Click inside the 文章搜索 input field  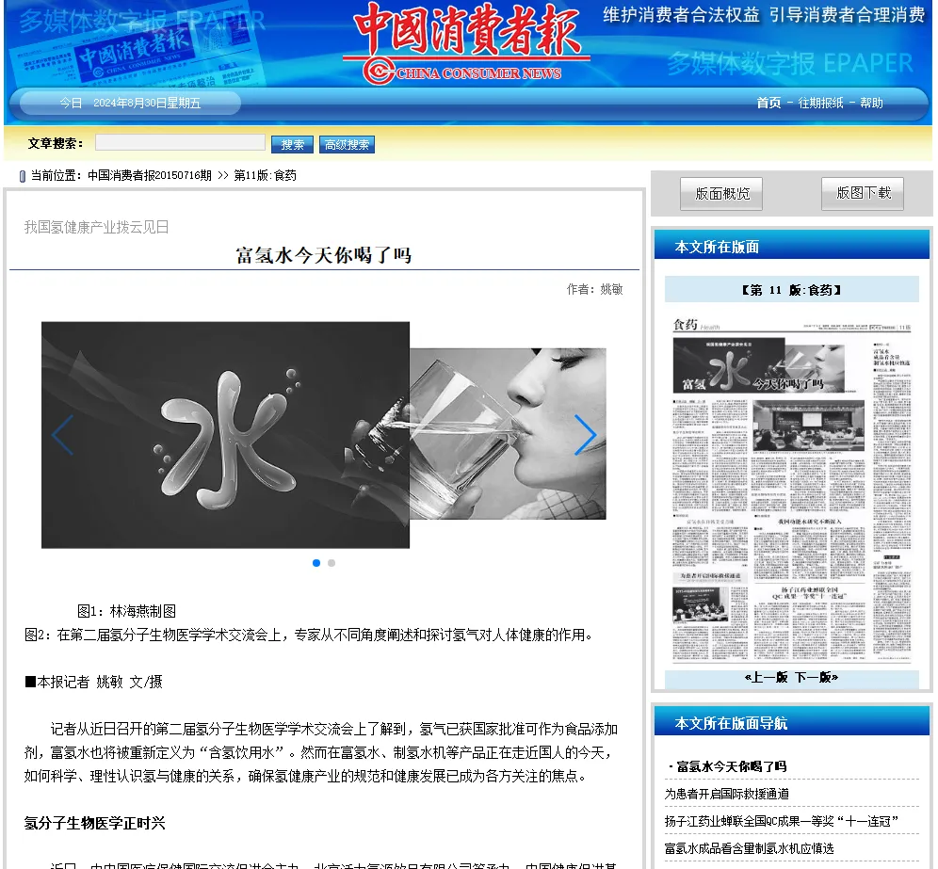click(x=179, y=142)
